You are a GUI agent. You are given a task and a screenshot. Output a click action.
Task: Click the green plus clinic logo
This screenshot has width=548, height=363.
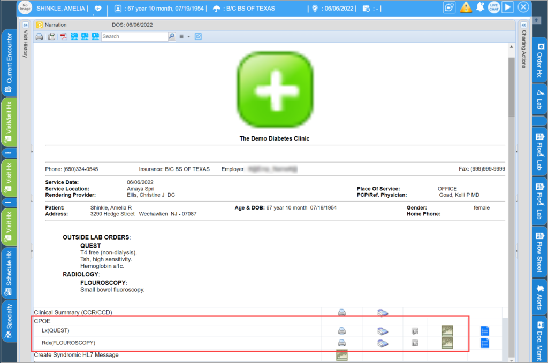tap(275, 89)
